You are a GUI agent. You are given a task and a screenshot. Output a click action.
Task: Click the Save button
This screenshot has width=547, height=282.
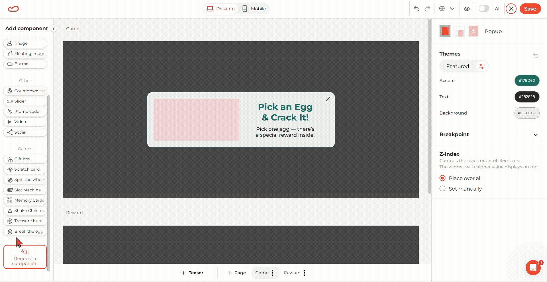click(x=530, y=9)
